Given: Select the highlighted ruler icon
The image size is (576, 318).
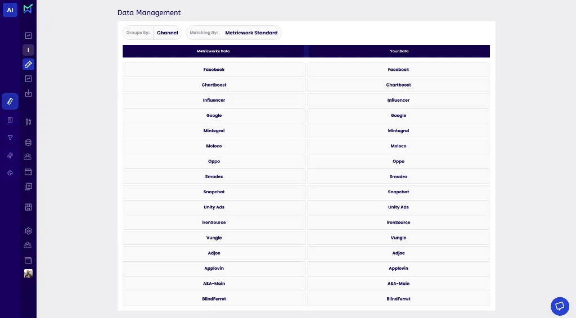Looking at the screenshot, I should (x=10, y=101).
